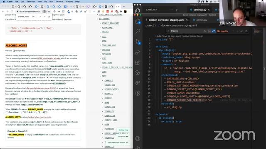Viewport: 266px width, 149px height.
Task: Open the Run and Debug view
Action: point(138,52)
